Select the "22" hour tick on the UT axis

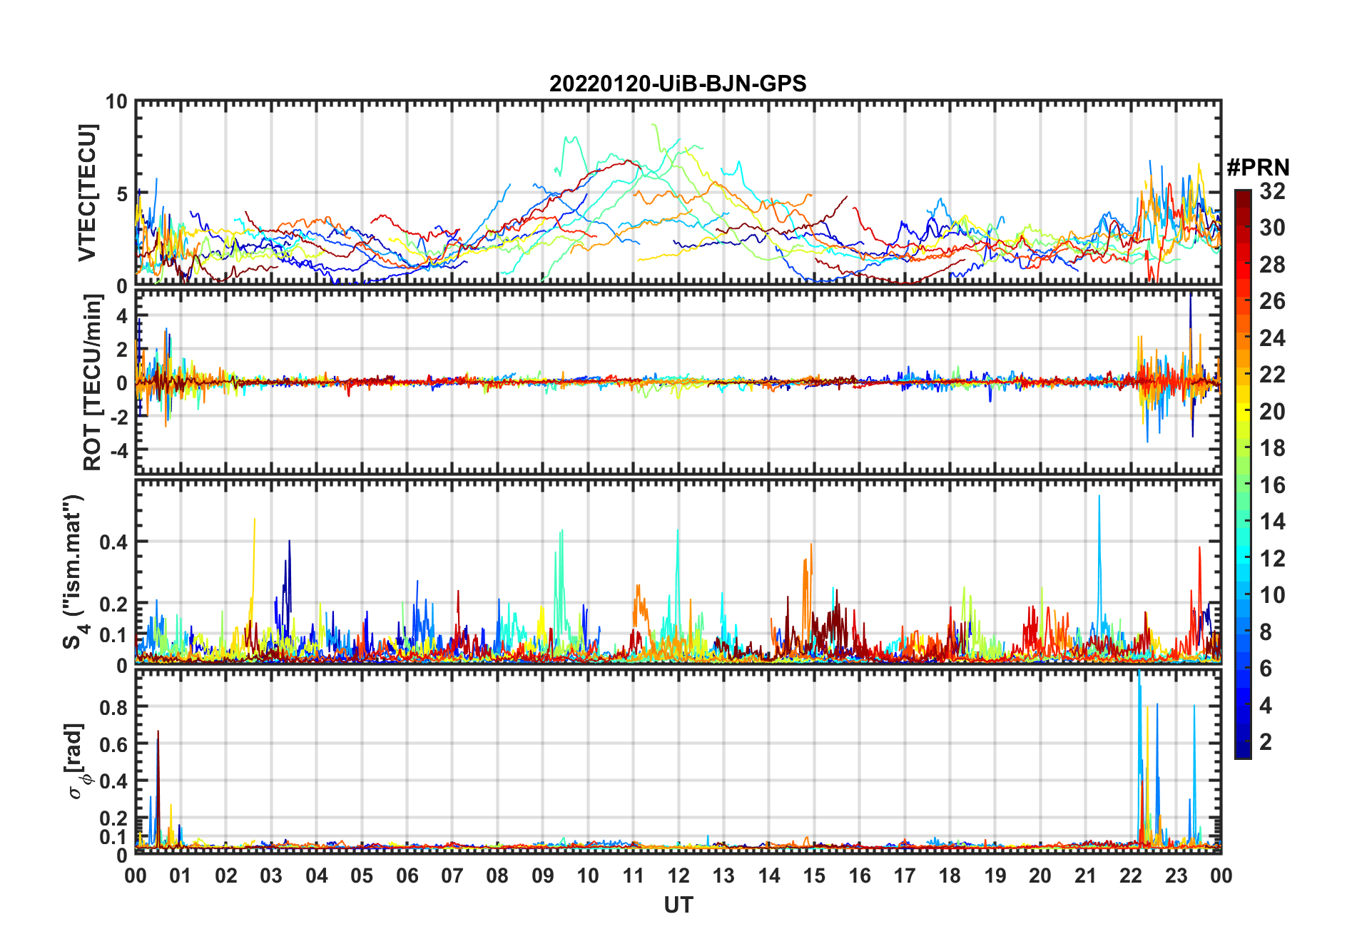[1130, 876]
